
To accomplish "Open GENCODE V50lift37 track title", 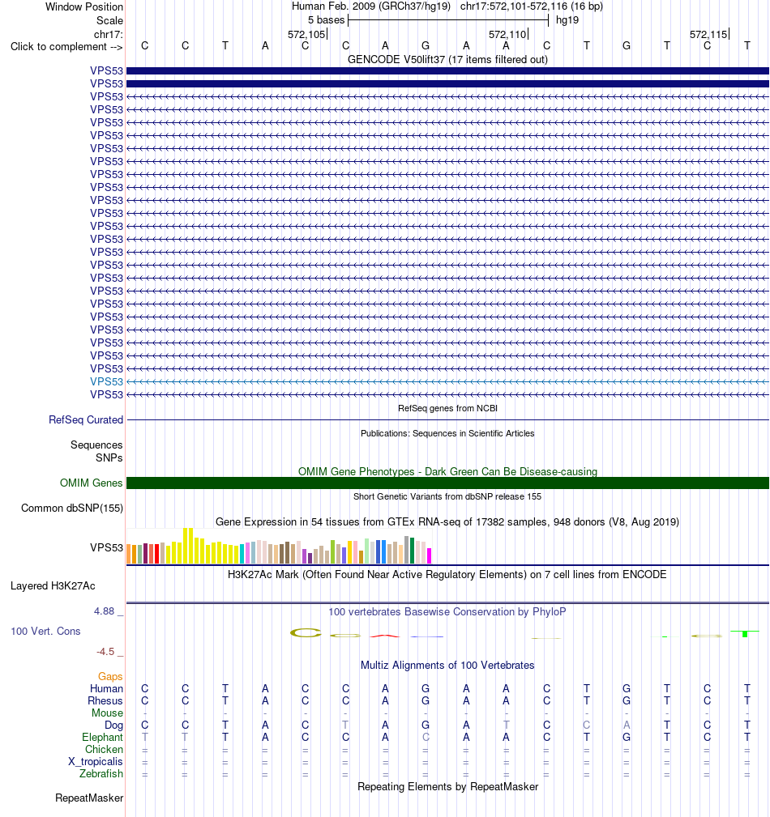I will 447,59.
